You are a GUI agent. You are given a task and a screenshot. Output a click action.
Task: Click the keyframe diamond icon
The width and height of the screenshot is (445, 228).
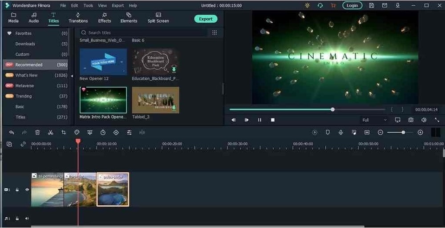[x=116, y=132]
